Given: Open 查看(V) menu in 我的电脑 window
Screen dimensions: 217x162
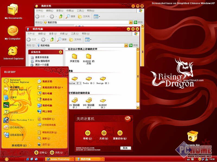Looking at the screenshot, I should pos(53,34).
